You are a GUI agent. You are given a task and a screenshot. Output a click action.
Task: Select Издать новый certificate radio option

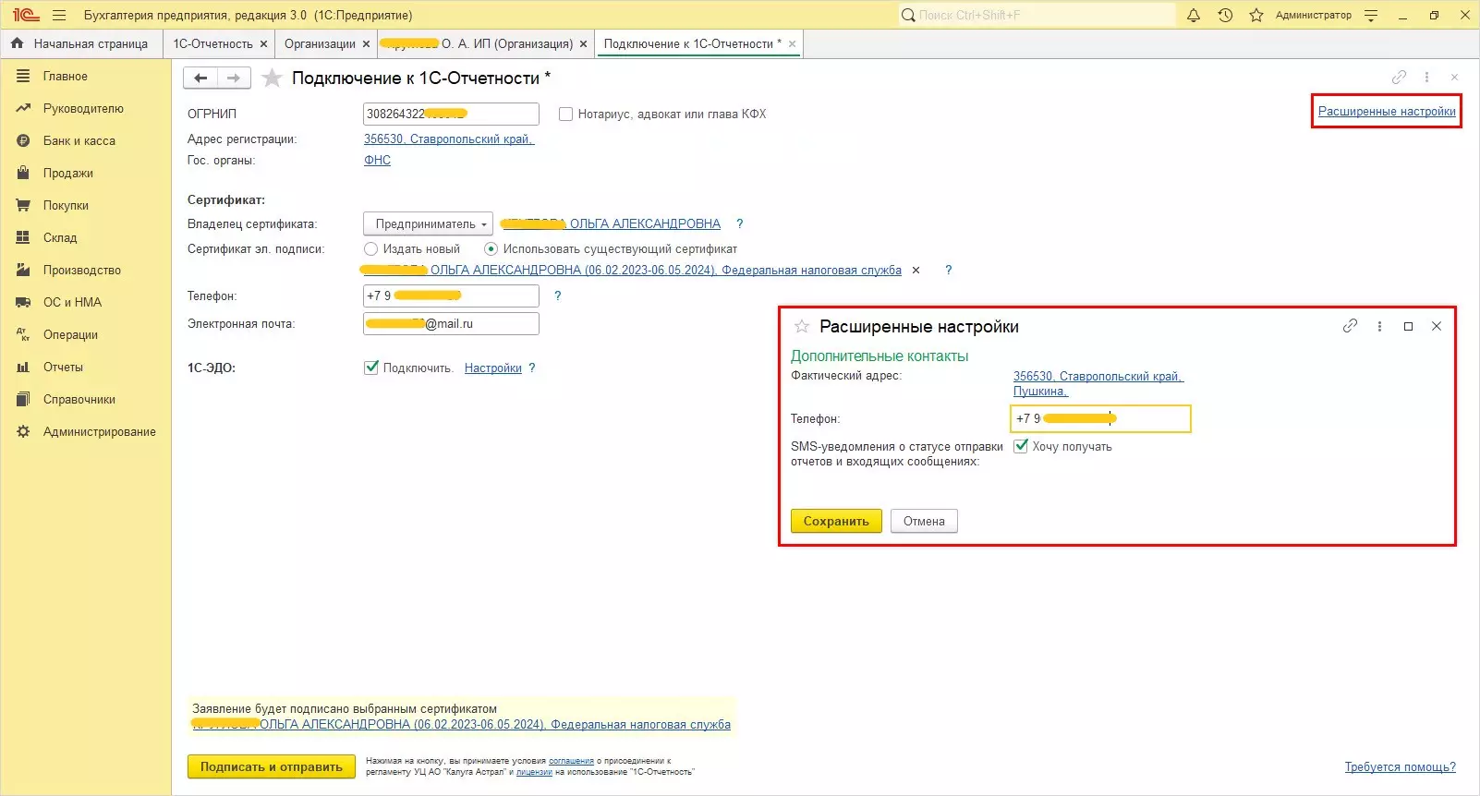370,248
